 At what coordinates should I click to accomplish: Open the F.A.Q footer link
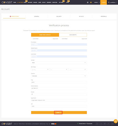[x=47, y=124]
